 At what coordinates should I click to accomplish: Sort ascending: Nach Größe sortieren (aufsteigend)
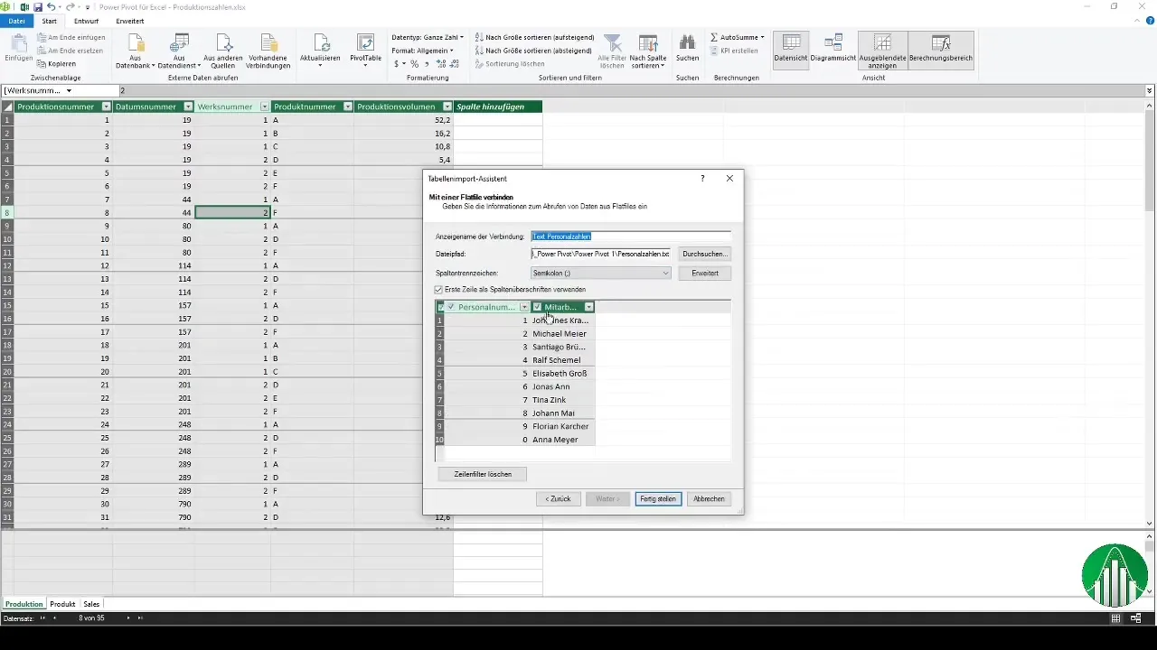pyautogui.click(x=533, y=37)
